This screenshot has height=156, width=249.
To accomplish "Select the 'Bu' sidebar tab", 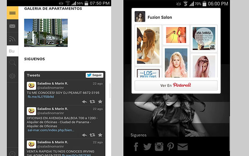I will 12,51.
